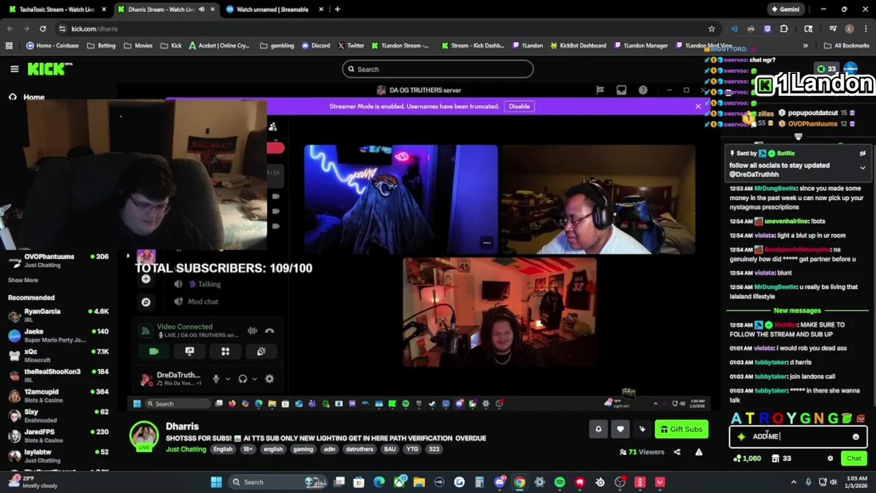Screen dimensions: 876x493
Task: Report stream with warning triangle icon
Action: pos(699,452)
